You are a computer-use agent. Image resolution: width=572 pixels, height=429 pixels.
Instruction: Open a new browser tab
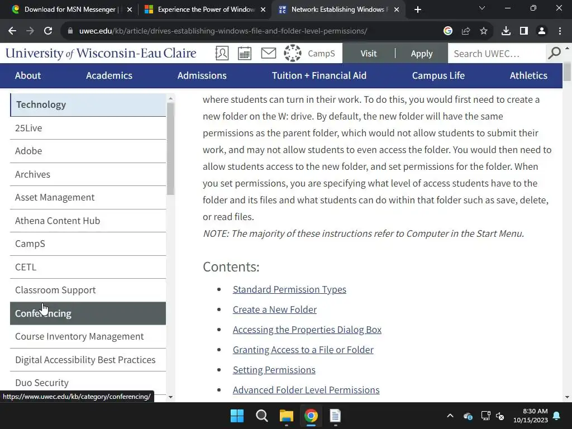coord(418,9)
